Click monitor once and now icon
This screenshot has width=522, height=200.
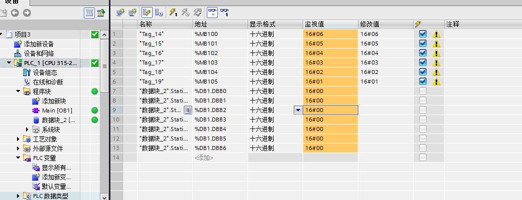[225, 12]
